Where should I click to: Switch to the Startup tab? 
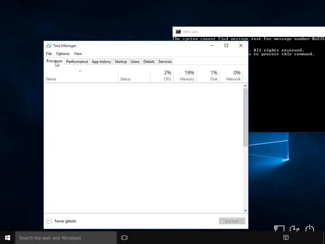click(x=121, y=62)
